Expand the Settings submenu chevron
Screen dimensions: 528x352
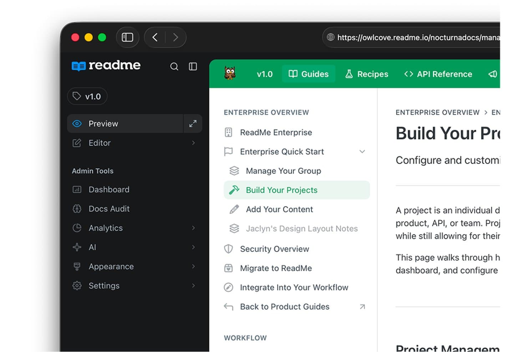click(193, 286)
